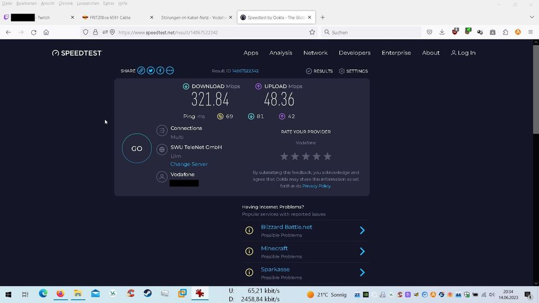The image size is (539, 303).
Task: Open the result ID 14867522342 link
Action: tap(245, 71)
